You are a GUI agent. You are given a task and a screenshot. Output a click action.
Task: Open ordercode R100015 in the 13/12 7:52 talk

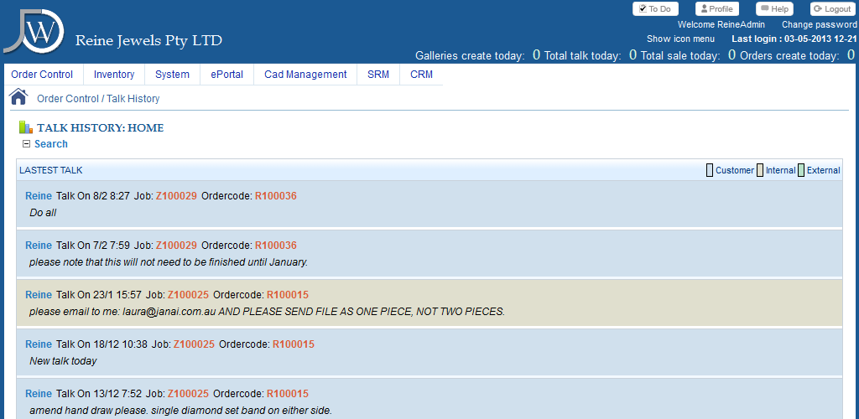pos(288,393)
